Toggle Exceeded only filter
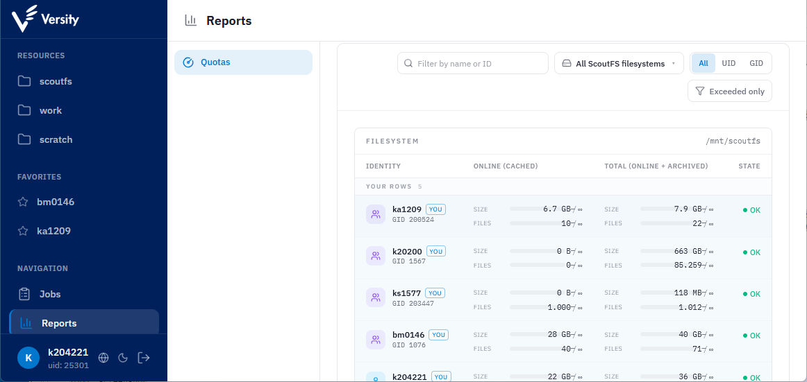 coord(730,91)
